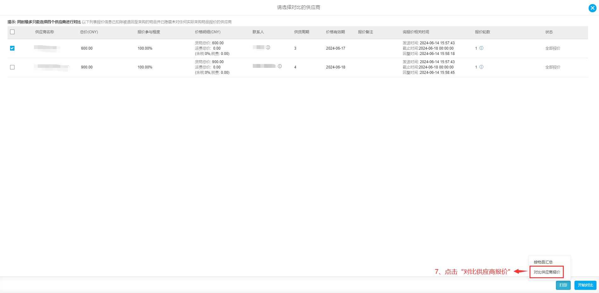Click price validity date 2024-06-18
This screenshot has width=599, height=293.
point(336,67)
